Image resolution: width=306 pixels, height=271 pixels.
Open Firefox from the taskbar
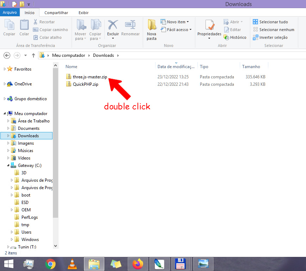(x=138, y=264)
